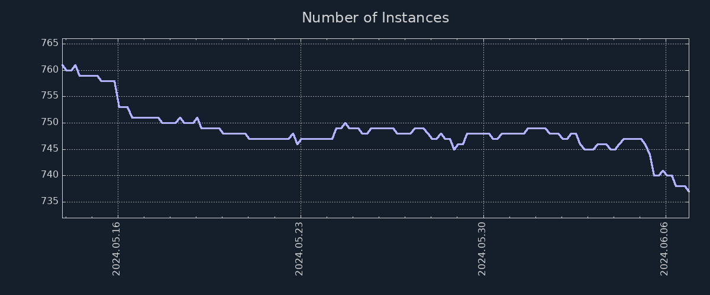Click the 750 y-axis label
This screenshot has height=295, width=710.
(x=50, y=123)
